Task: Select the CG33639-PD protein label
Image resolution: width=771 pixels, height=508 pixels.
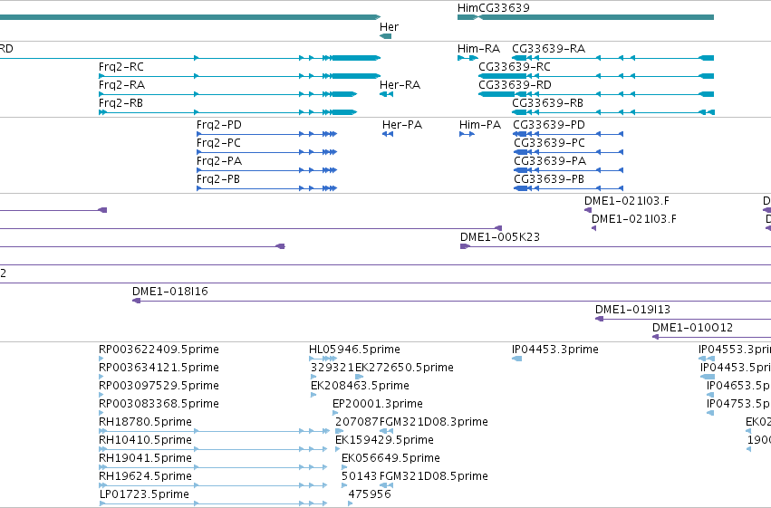Action: [x=549, y=125]
